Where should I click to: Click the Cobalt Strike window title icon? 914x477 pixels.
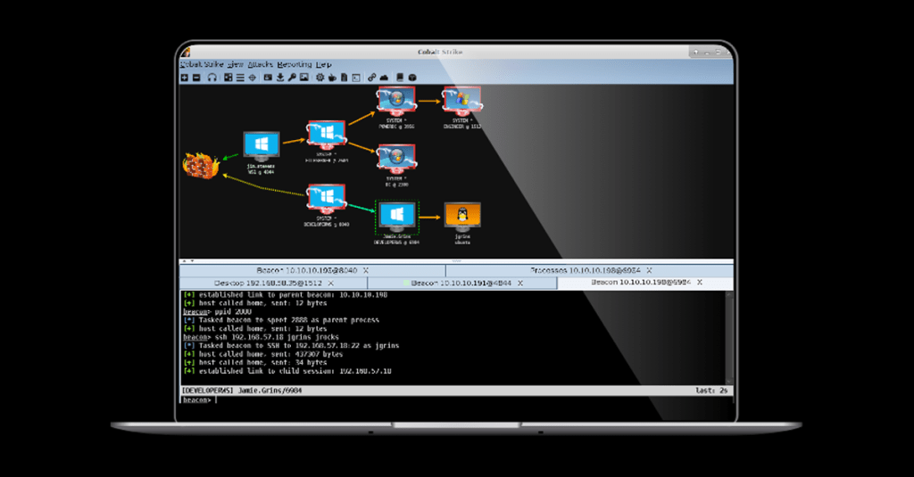click(186, 53)
